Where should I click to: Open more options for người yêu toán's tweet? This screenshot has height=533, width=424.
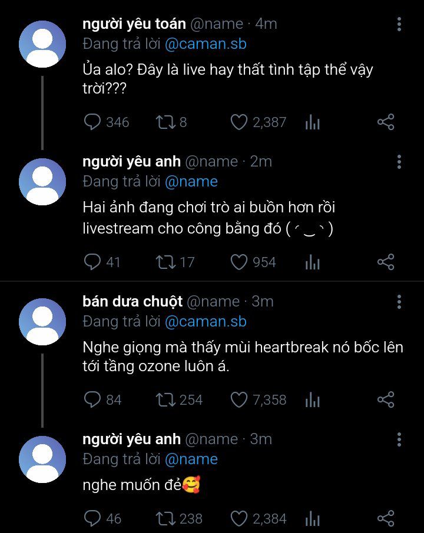pos(399,24)
